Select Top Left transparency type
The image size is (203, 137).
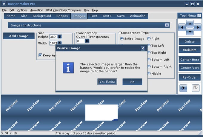[149, 46]
